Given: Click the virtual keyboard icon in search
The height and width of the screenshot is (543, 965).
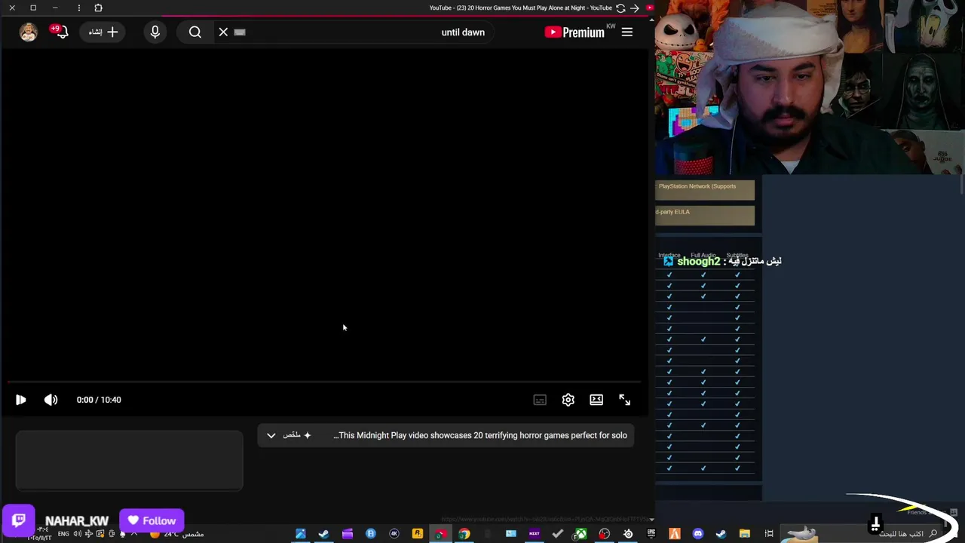Looking at the screenshot, I should pos(240,32).
